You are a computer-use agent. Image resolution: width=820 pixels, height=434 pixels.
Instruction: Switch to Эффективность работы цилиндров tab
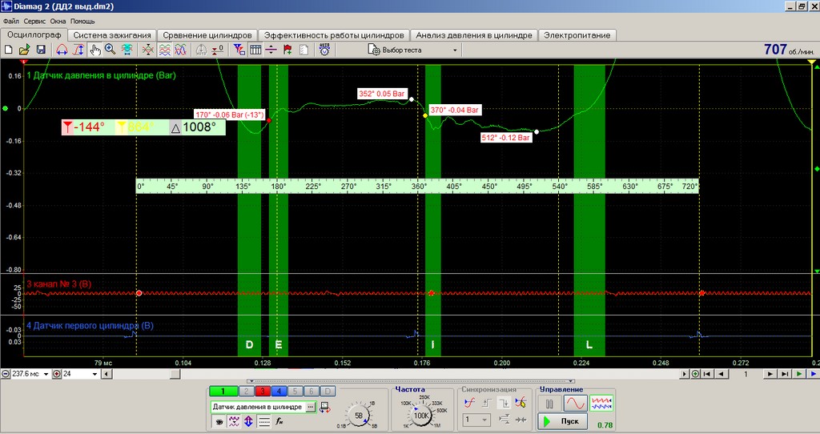click(x=334, y=35)
